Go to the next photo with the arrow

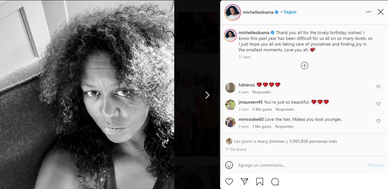pos(207,95)
